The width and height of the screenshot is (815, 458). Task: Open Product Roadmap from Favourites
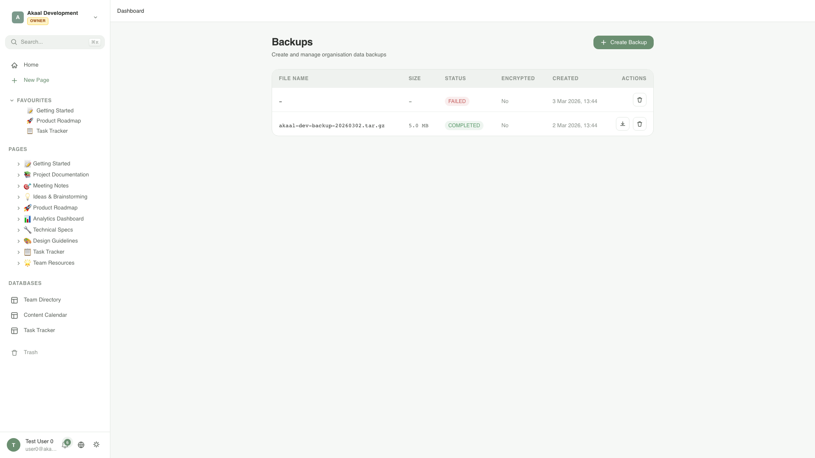(x=59, y=121)
